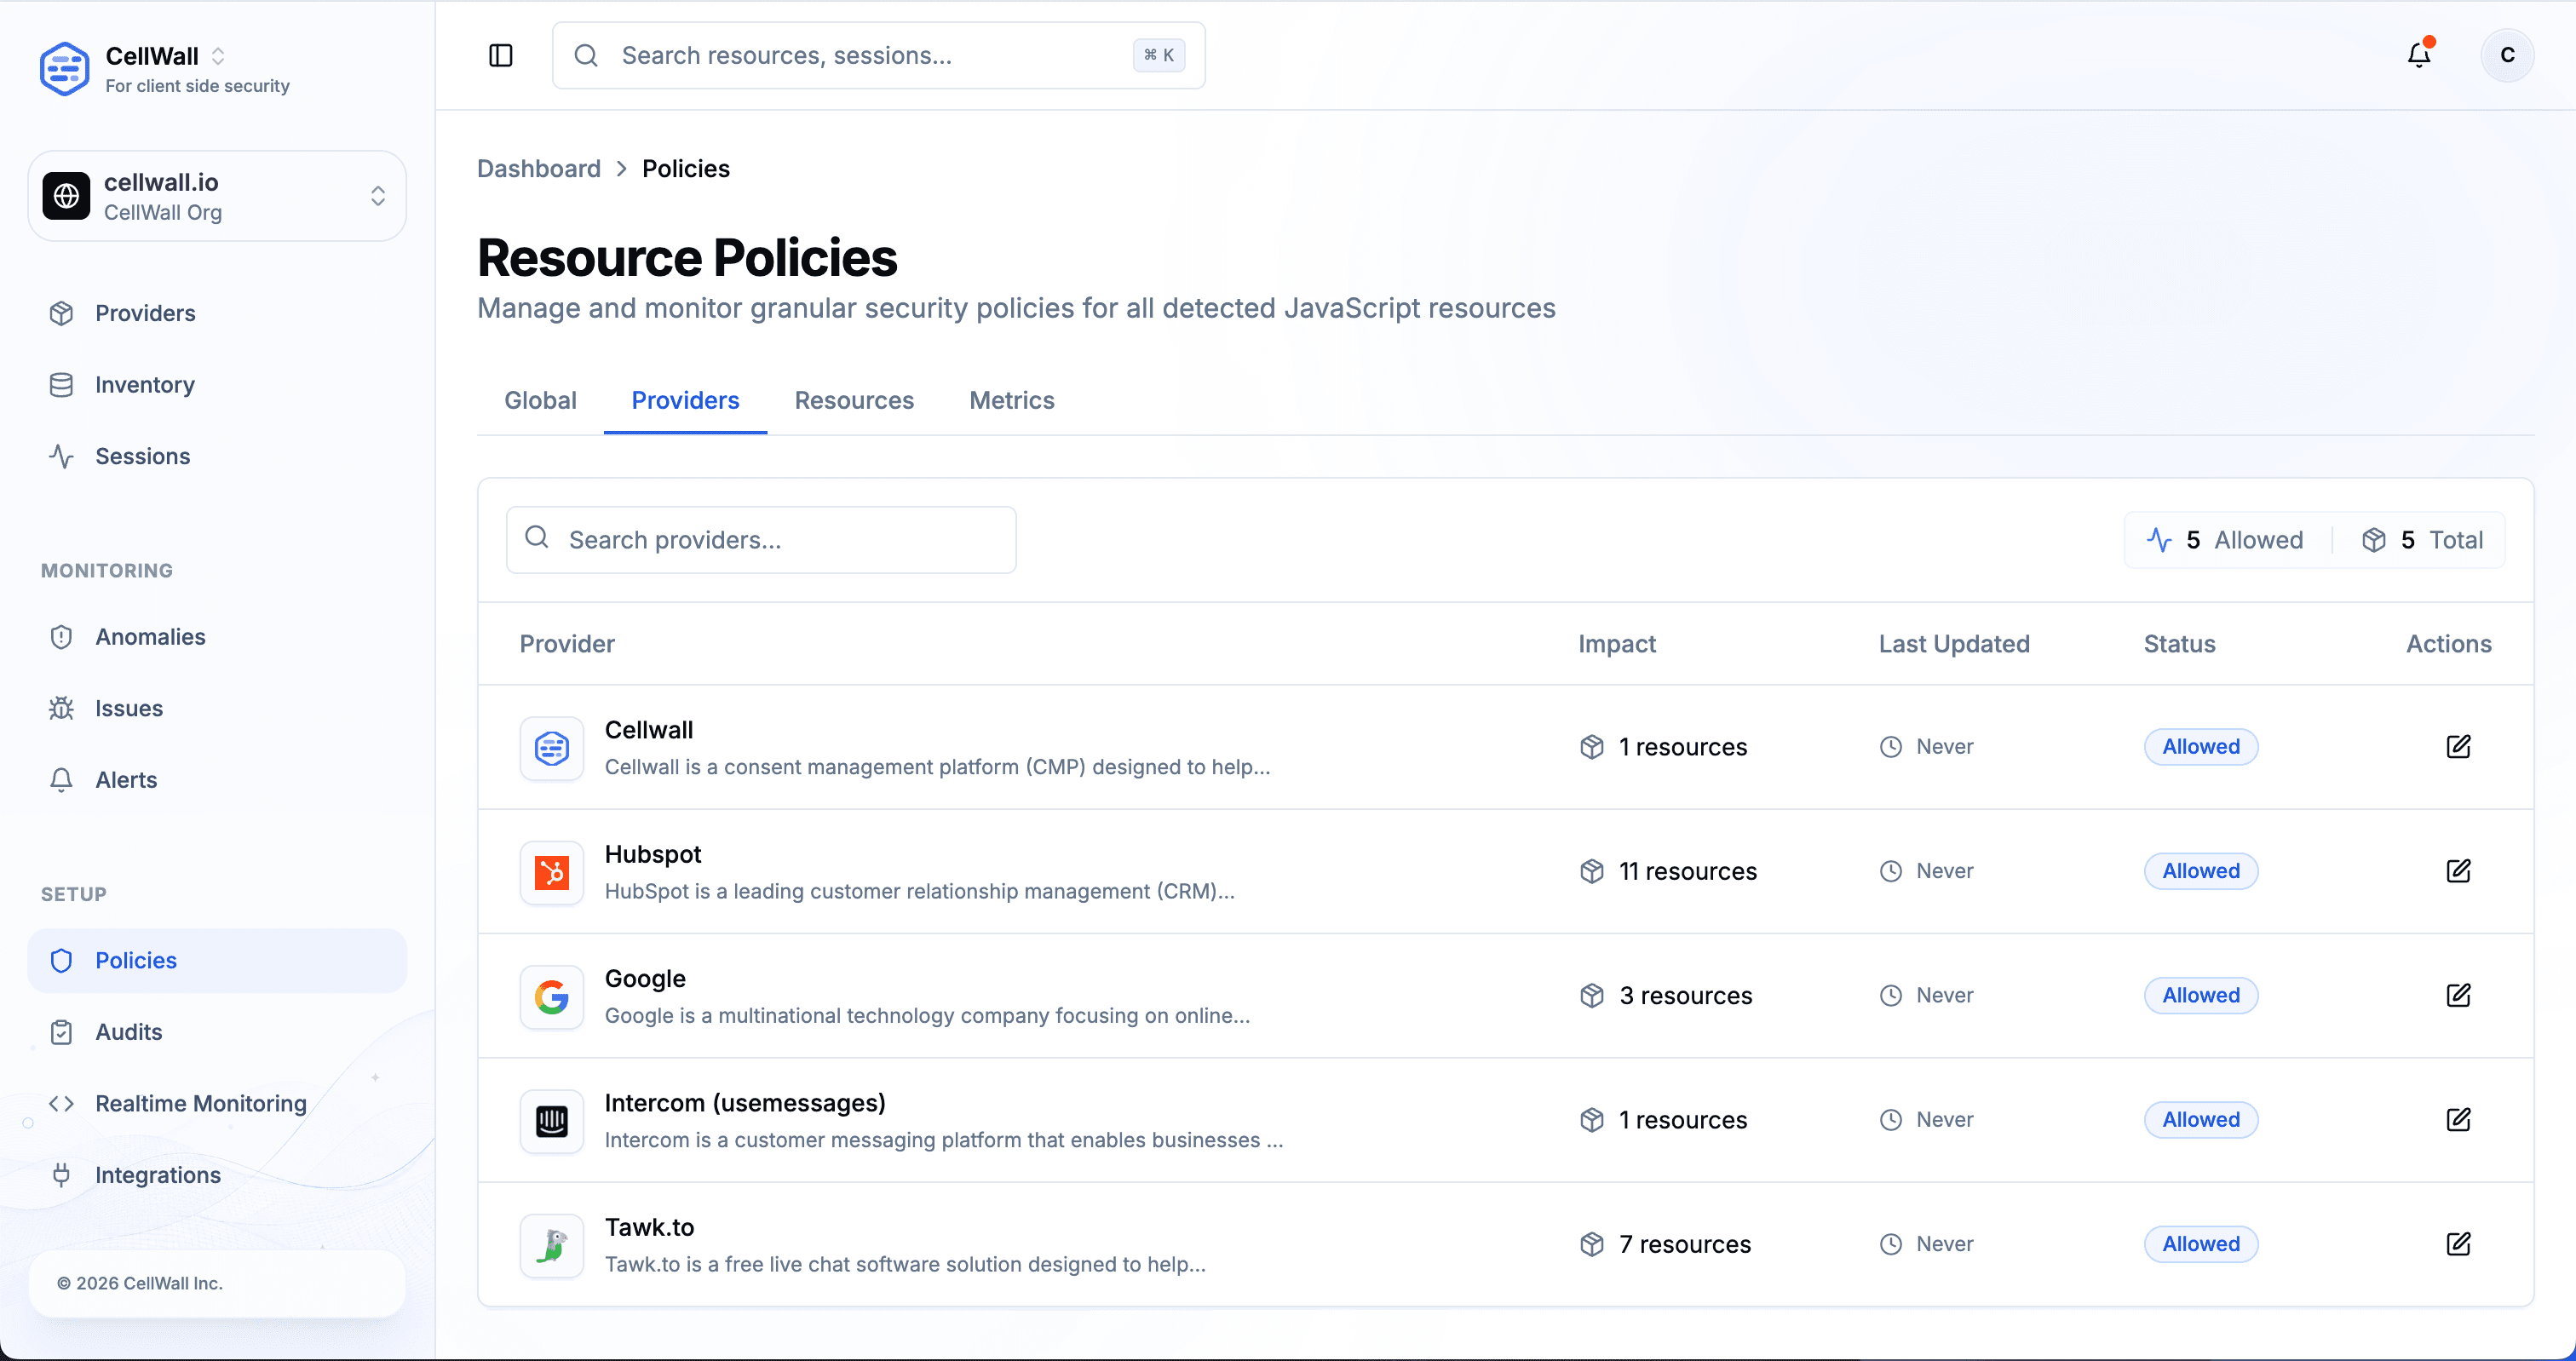Click the cube icon next to 7 resources
The image size is (2576, 1361).
[1592, 1244]
